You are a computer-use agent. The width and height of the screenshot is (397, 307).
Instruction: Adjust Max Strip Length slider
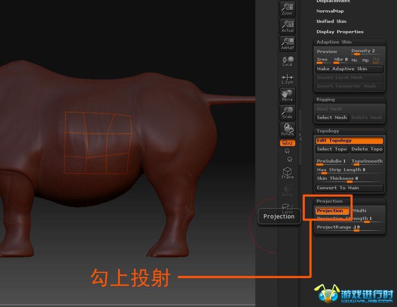(349, 170)
